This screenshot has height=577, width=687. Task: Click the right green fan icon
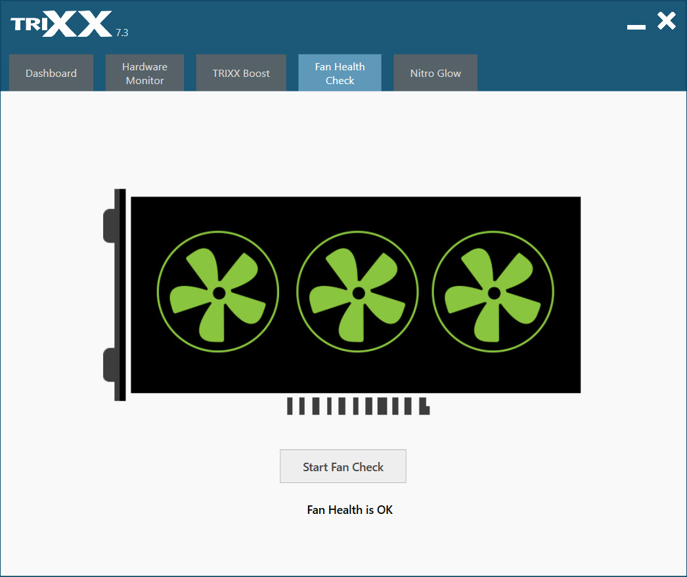pos(493,292)
